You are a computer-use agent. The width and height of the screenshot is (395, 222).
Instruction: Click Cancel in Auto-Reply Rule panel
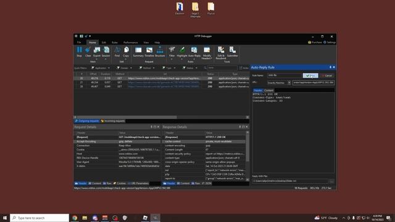[327, 75]
